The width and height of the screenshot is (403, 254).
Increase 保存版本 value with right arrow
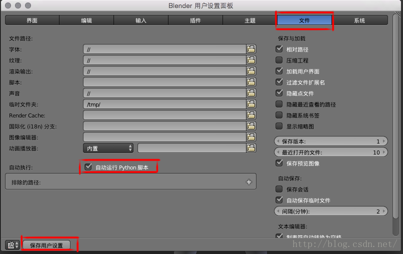[384, 141]
